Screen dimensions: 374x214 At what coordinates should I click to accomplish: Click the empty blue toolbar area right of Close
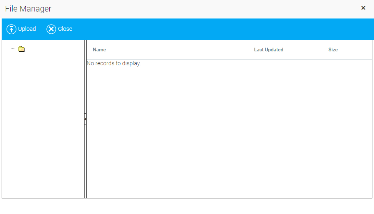click(x=222, y=29)
